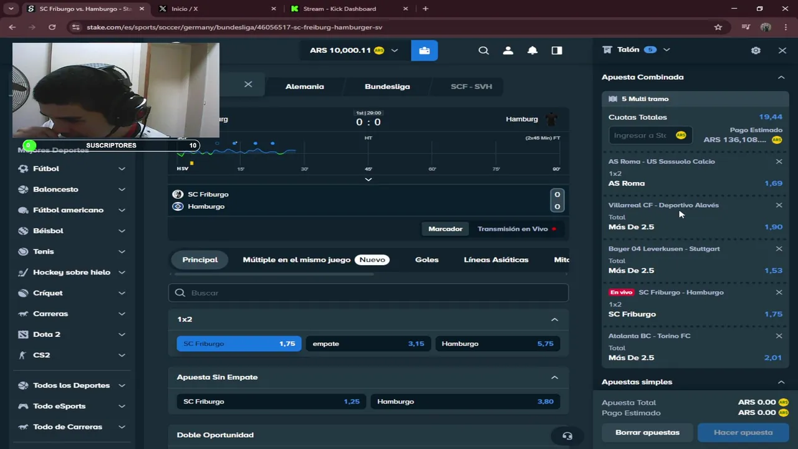Remove Atalanta BC - Torino FC selection

pyautogui.click(x=779, y=336)
